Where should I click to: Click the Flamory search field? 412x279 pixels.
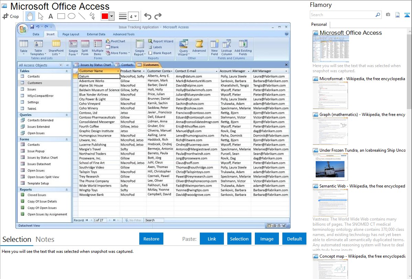pos(343,15)
